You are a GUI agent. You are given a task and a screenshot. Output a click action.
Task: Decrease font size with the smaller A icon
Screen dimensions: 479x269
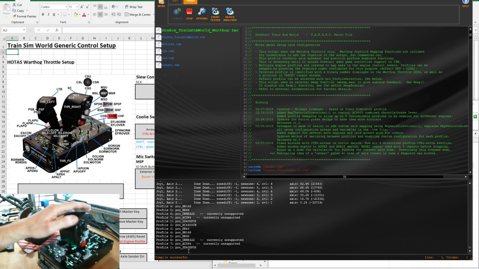pos(88,7)
